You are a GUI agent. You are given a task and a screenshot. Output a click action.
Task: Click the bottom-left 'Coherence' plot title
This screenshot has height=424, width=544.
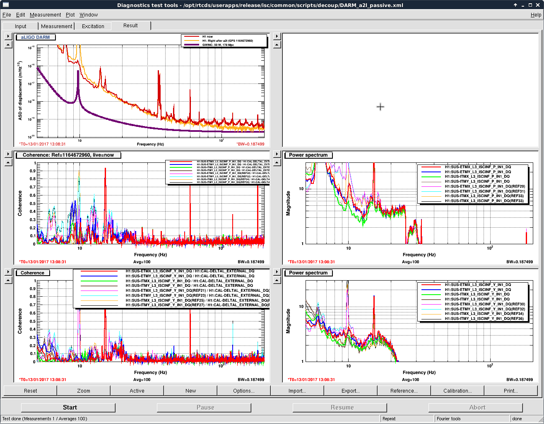(x=33, y=273)
